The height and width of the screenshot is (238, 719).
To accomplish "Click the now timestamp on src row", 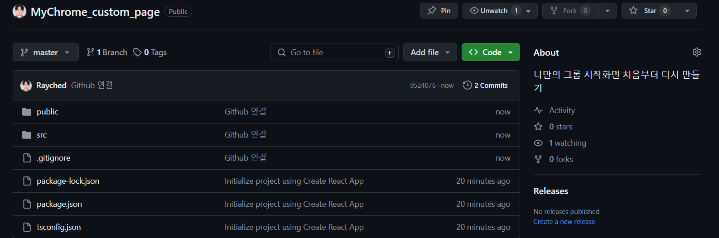I will (503, 135).
